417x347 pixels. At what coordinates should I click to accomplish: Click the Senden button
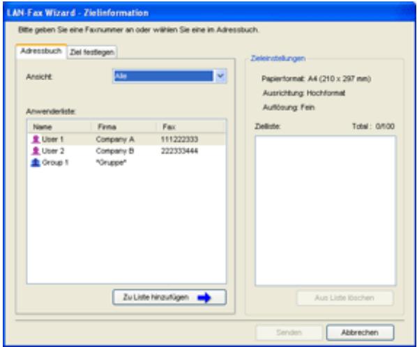point(289,332)
